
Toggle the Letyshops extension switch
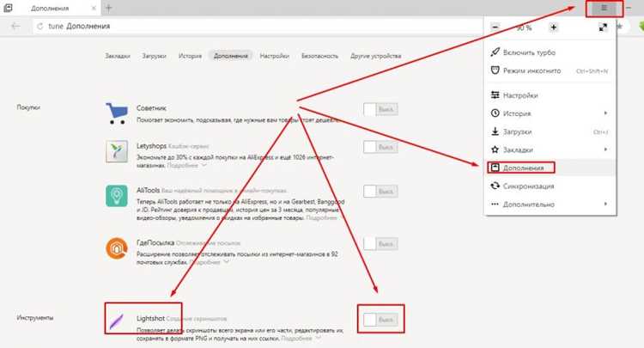point(380,147)
